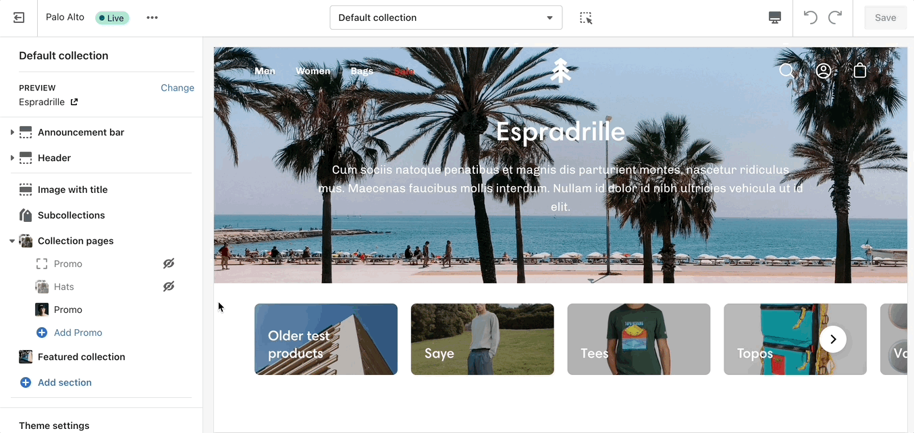
Task: Select the Tees subcollection thumbnail
Action: (x=639, y=339)
